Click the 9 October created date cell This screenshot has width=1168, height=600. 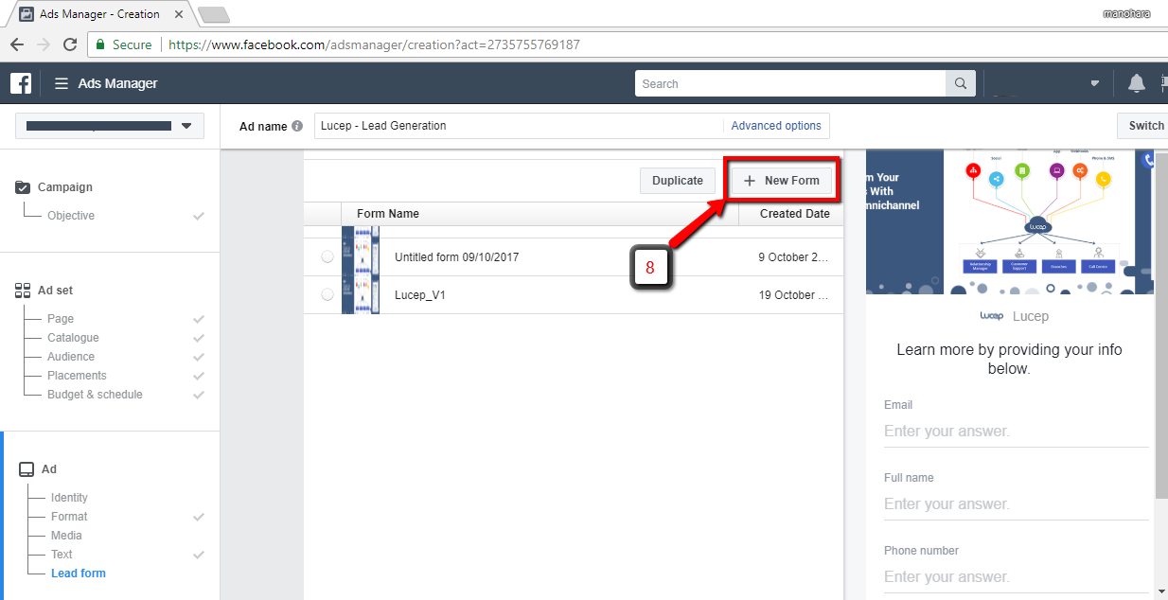pos(795,257)
